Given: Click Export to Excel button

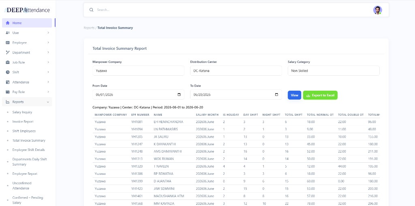Looking at the screenshot, I should tap(320, 95).
